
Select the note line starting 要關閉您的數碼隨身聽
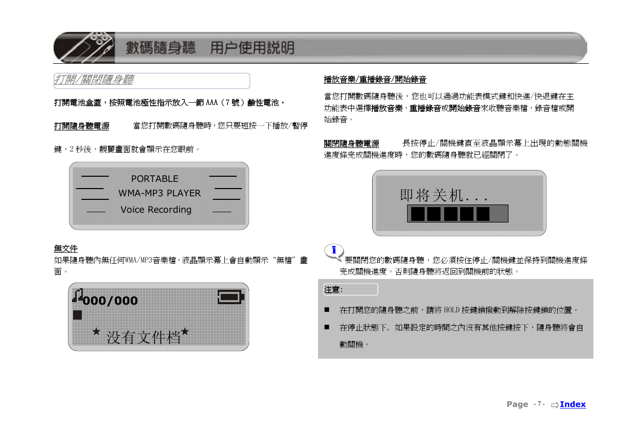tap(463, 266)
